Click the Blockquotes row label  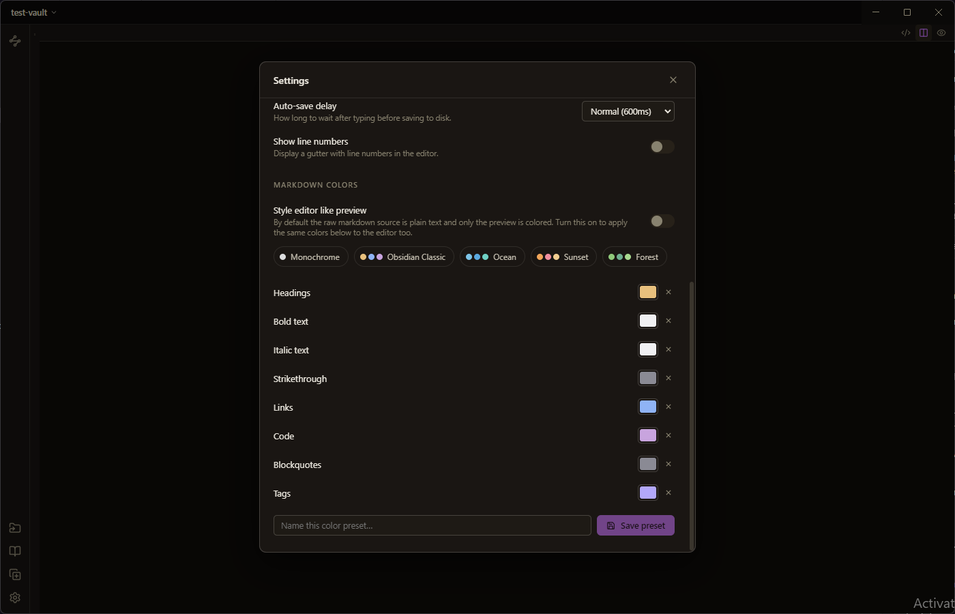pos(297,465)
